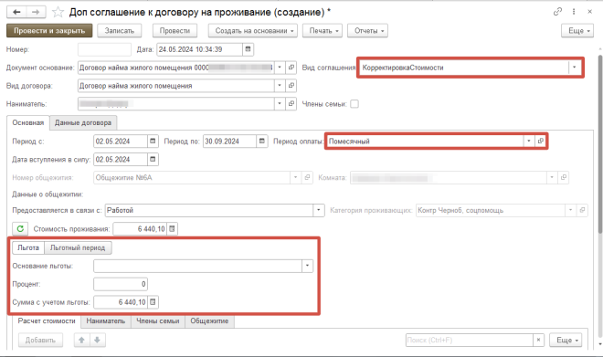
Task: Open Наниматель card with open icon
Action: pyautogui.click(x=291, y=103)
